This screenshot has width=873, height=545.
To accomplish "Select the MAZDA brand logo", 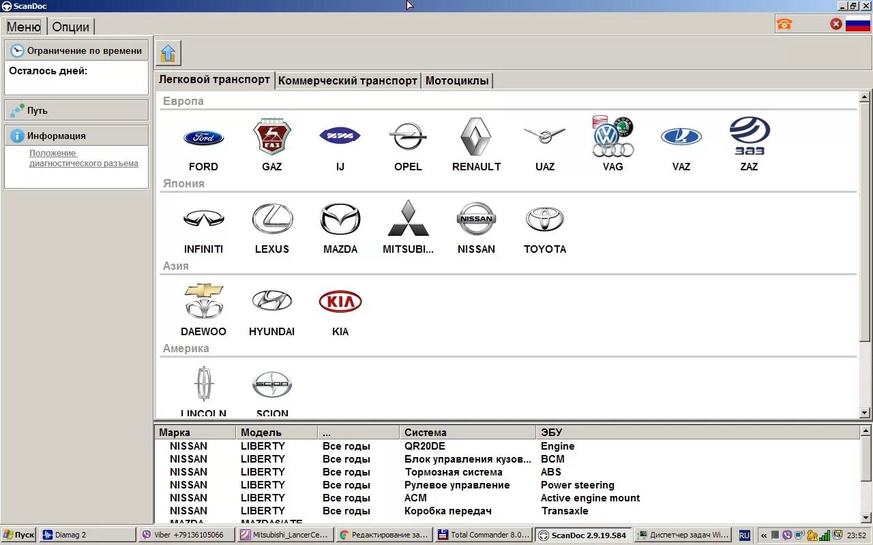I will 340,219.
